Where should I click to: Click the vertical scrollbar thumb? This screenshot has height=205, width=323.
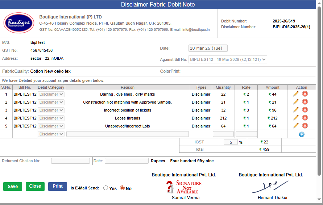coord(319,91)
